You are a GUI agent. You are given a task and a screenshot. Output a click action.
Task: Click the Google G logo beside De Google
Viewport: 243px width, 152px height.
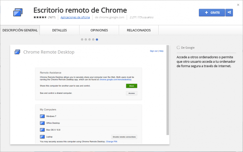click(x=178, y=48)
